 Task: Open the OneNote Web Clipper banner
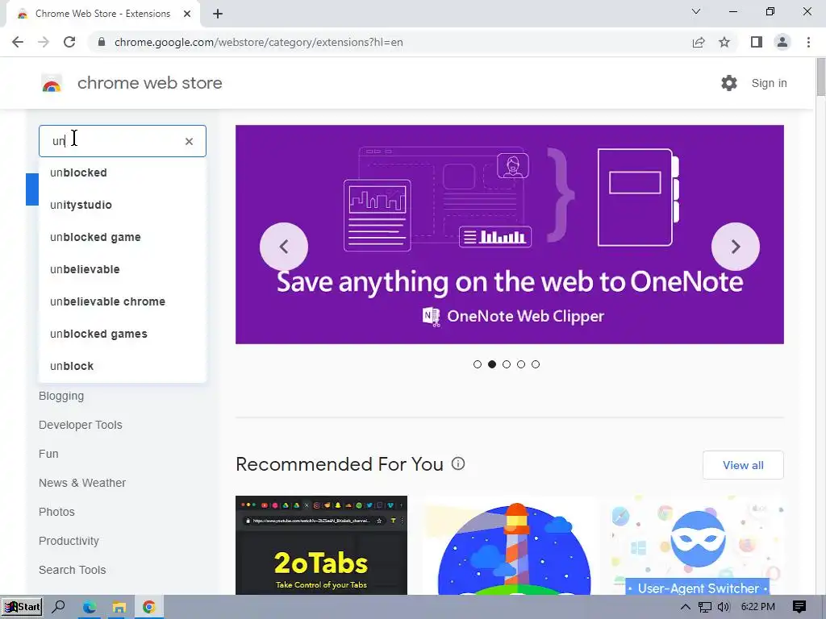tap(510, 235)
